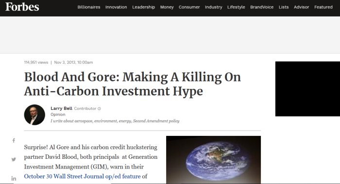
Task: Click the black ad panel on right
Action: 307,89
